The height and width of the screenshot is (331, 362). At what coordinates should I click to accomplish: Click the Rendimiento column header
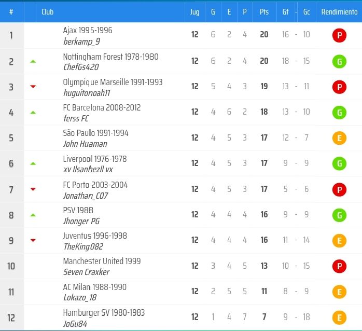pos(339,12)
